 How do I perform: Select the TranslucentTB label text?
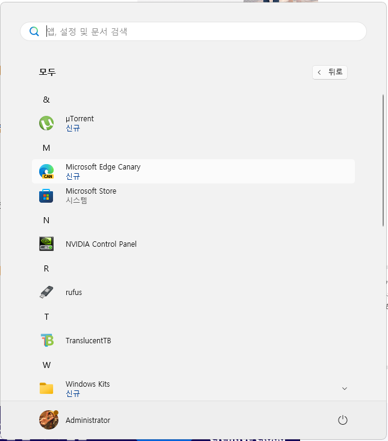pos(88,340)
